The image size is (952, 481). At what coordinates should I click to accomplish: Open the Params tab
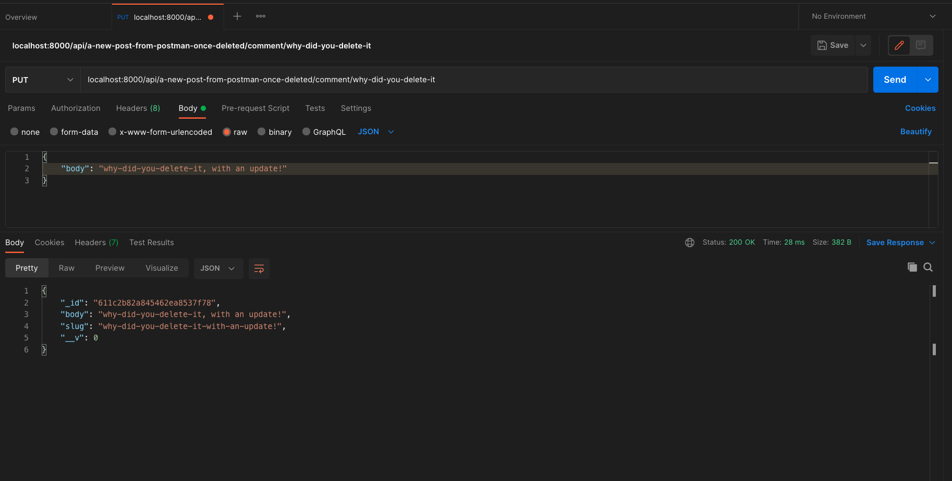click(21, 108)
